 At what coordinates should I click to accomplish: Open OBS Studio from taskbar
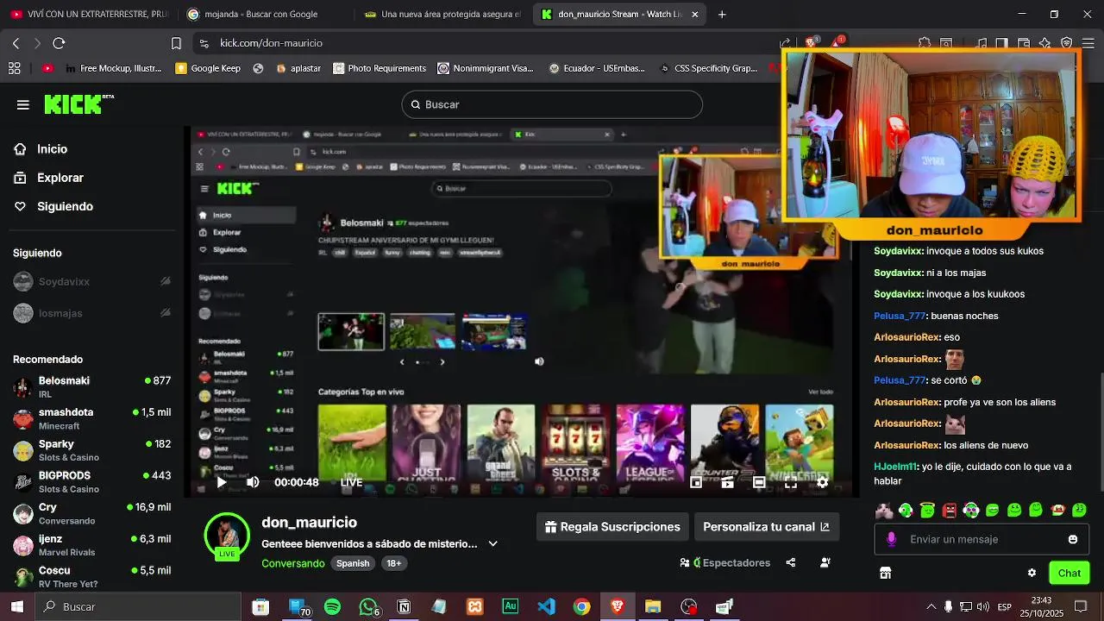point(688,607)
